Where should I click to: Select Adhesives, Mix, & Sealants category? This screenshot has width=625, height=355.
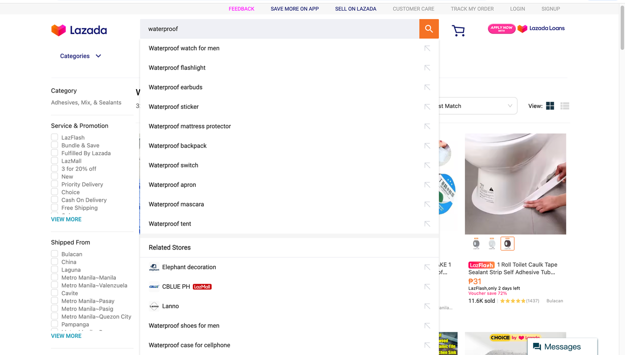click(x=86, y=102)
